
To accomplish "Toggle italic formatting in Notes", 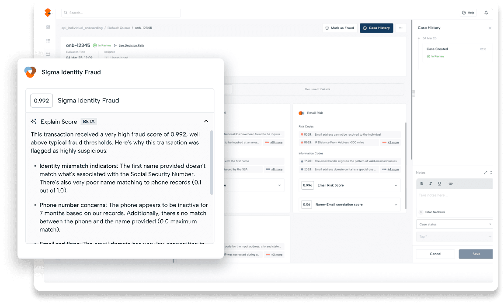I will 431,184.
